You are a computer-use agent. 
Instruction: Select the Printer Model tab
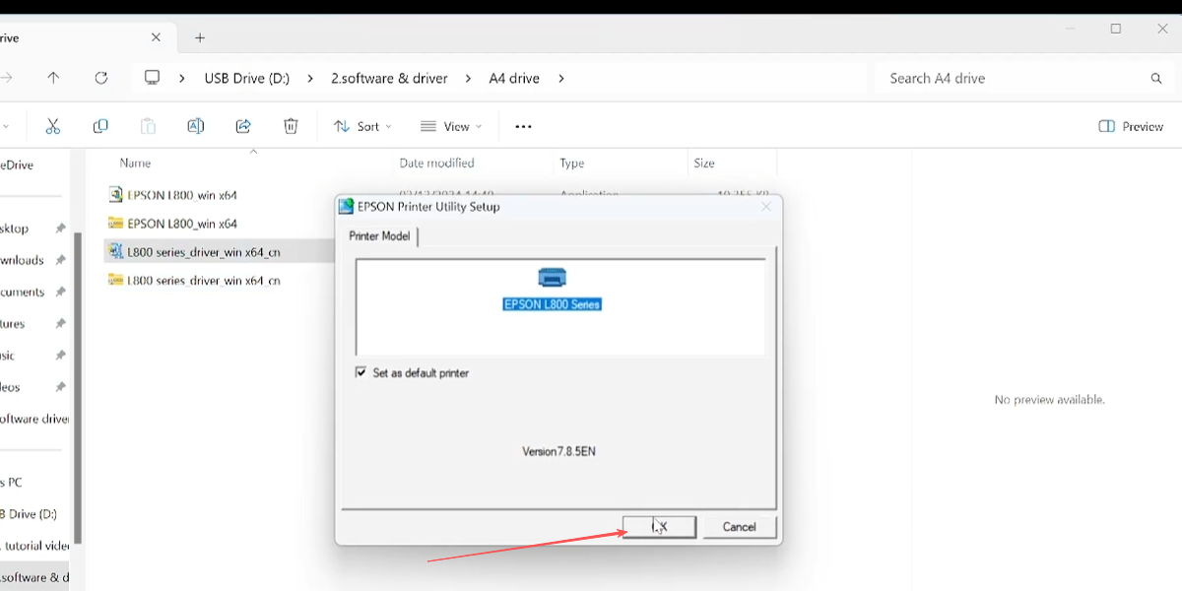click(380, 236)
